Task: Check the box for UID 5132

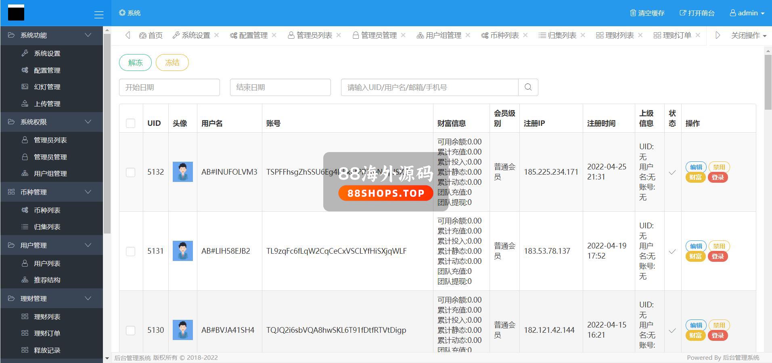Action: pyautogui.click(x=130, y=172)
